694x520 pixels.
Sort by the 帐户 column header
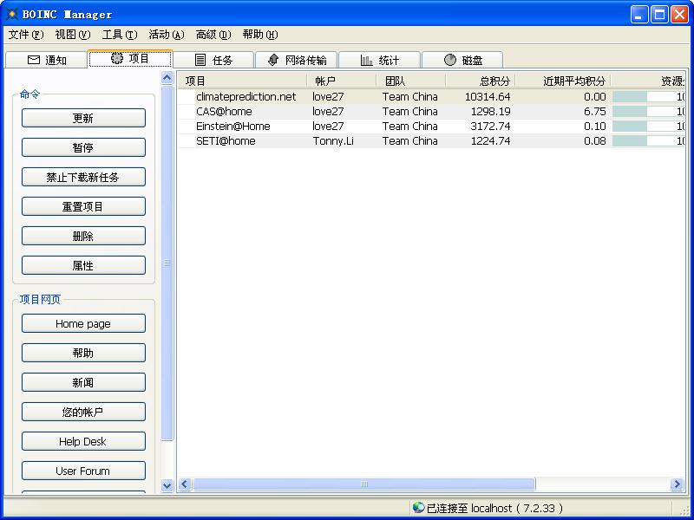(x=341, y=81)
